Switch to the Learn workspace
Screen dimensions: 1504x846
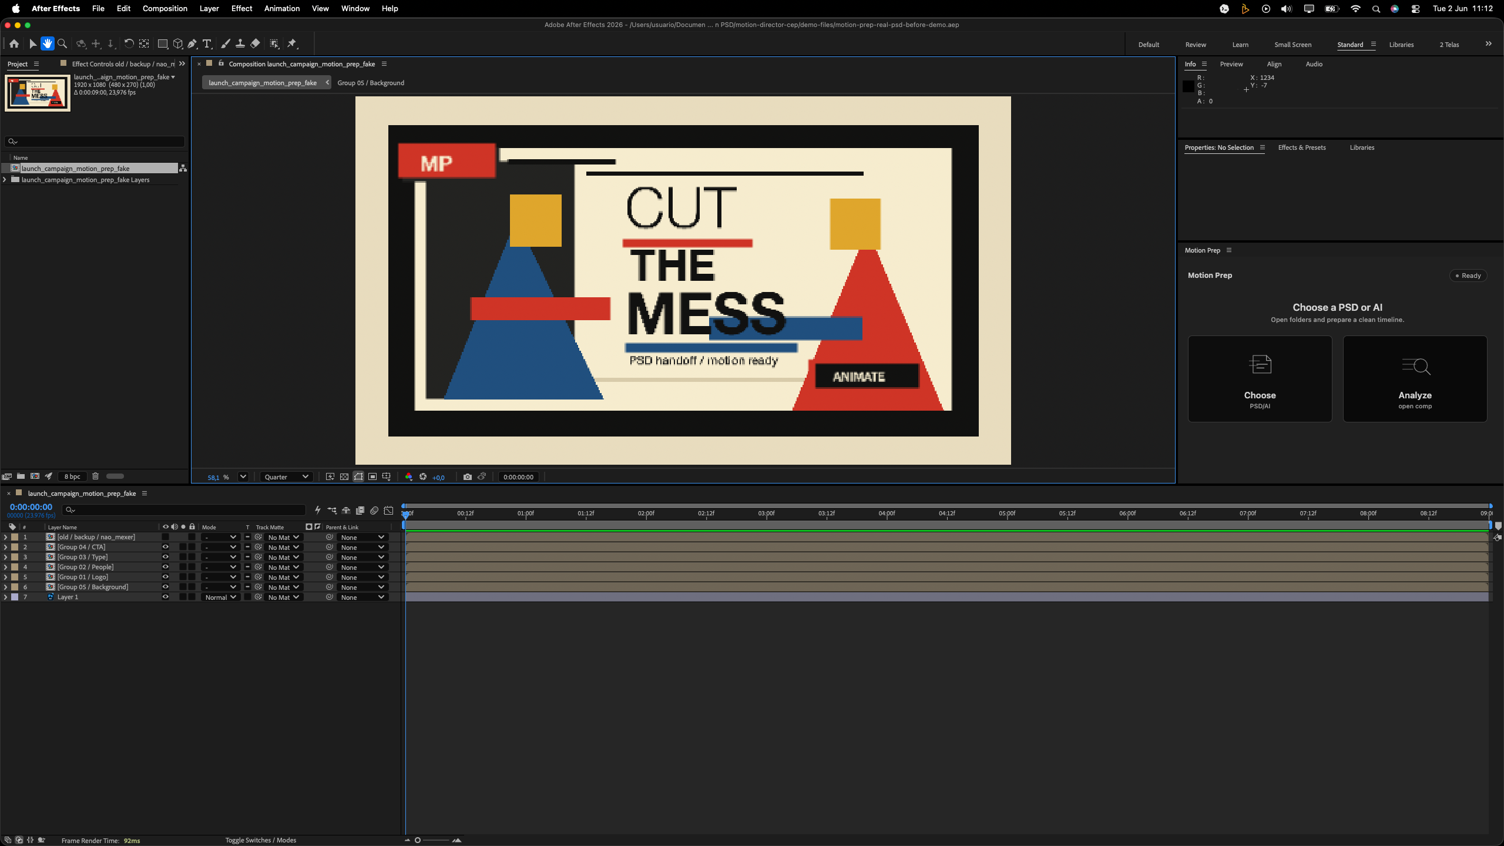(1240, 45)
